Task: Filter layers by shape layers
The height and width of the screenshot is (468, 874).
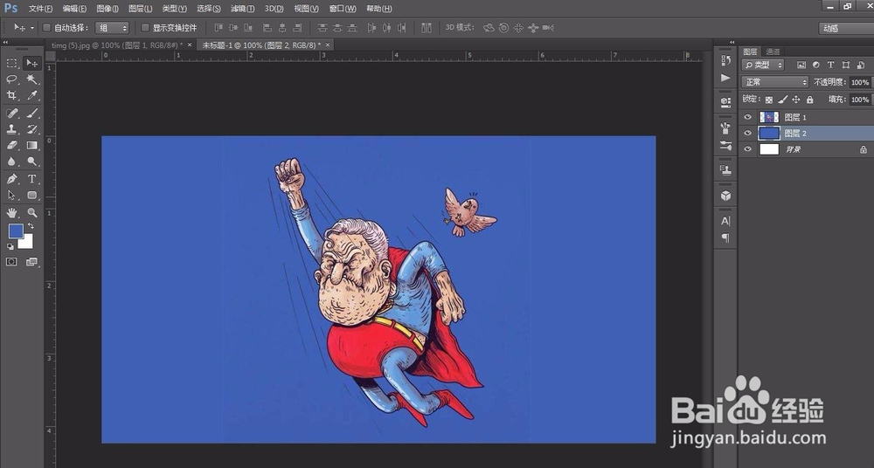Action: pos(845,65)
